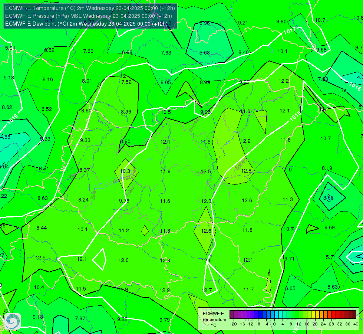Click the 12.3 temperature value

coord(206,201)
